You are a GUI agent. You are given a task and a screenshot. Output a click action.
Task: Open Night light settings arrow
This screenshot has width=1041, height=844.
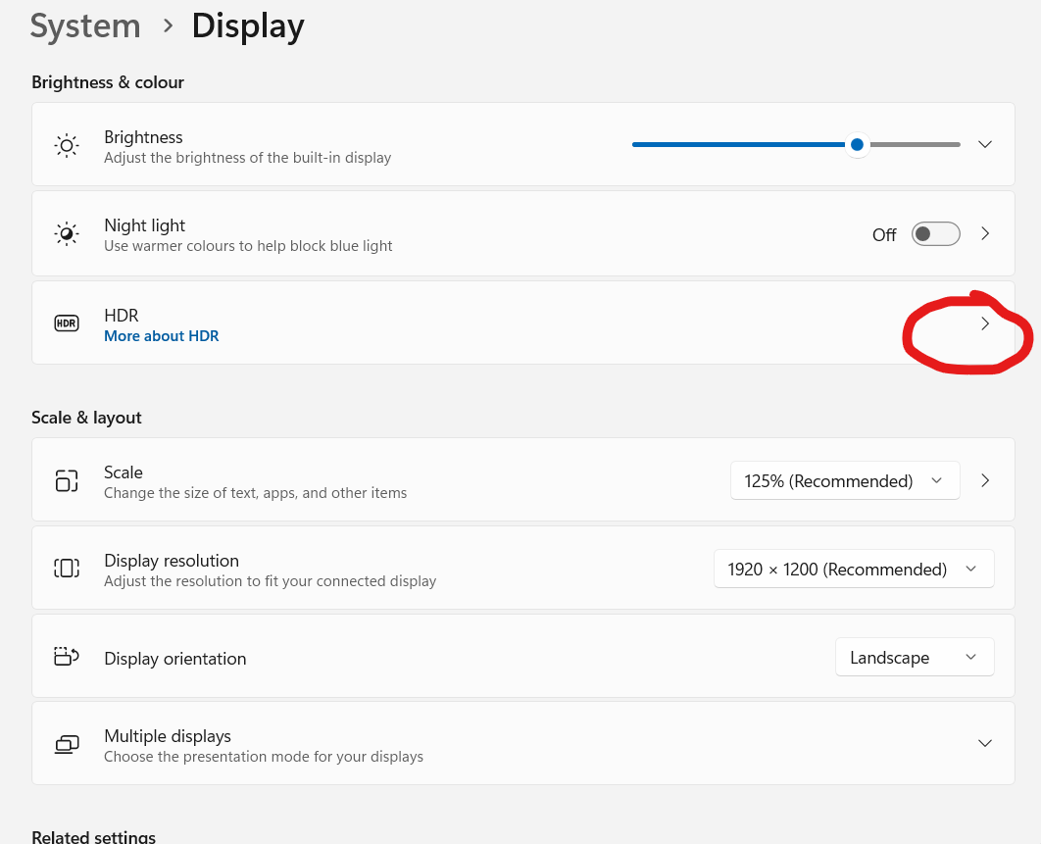[985, 233]
